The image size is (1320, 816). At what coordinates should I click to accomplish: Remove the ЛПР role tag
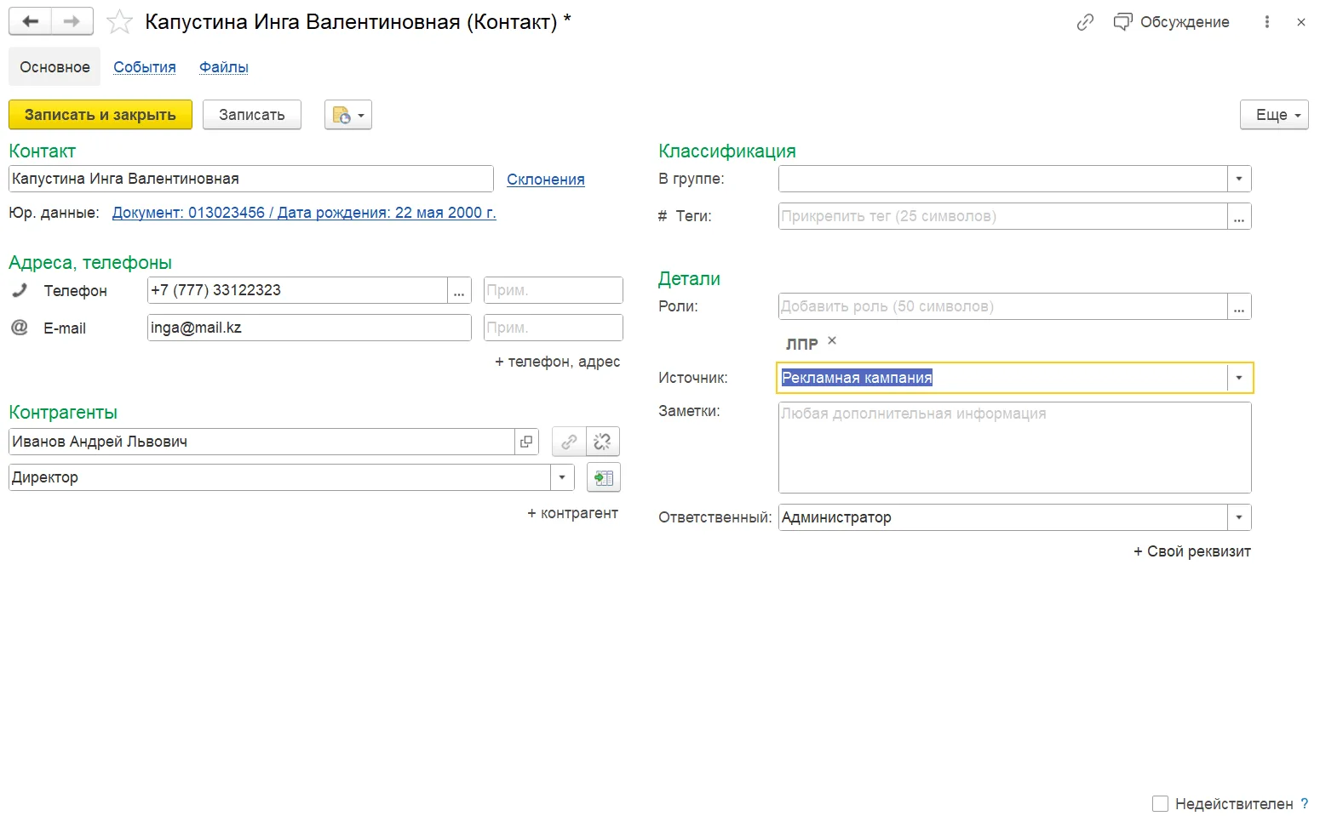[832, 341]
